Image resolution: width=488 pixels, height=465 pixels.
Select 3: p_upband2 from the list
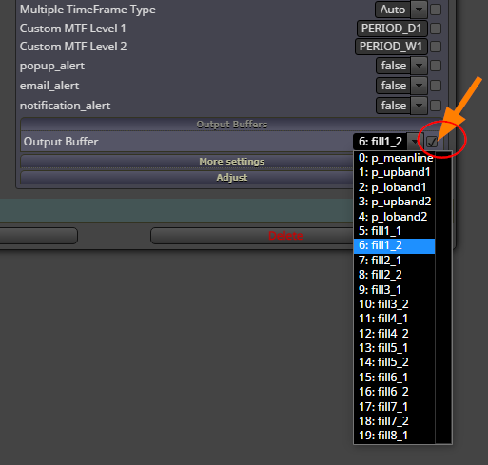[x=394, y=202]
